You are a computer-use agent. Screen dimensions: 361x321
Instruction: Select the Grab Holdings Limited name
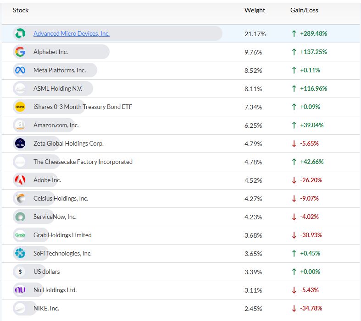(x=62, y=235)
